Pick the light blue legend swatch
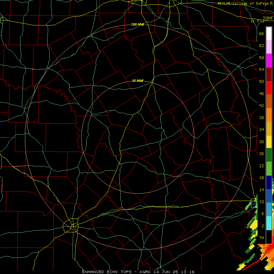The image size is (274, 274). 269,209
